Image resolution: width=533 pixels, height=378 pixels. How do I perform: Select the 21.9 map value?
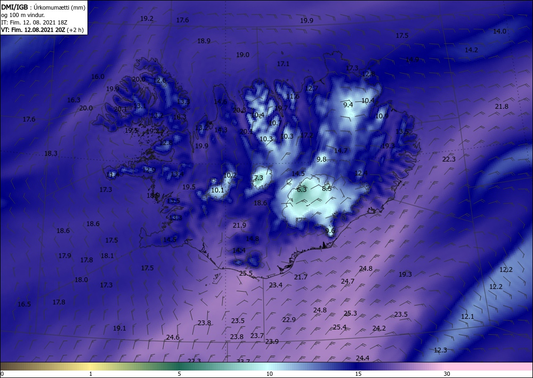tap(239, 226)
